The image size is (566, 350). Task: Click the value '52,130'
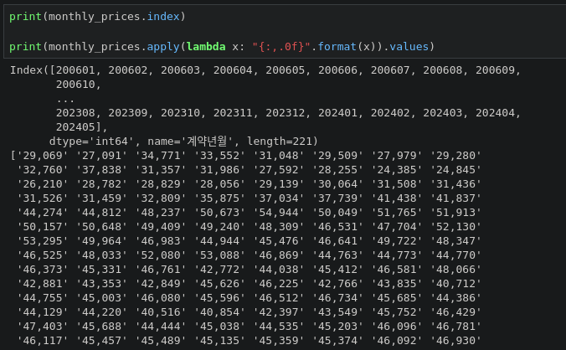pos(455,227)
